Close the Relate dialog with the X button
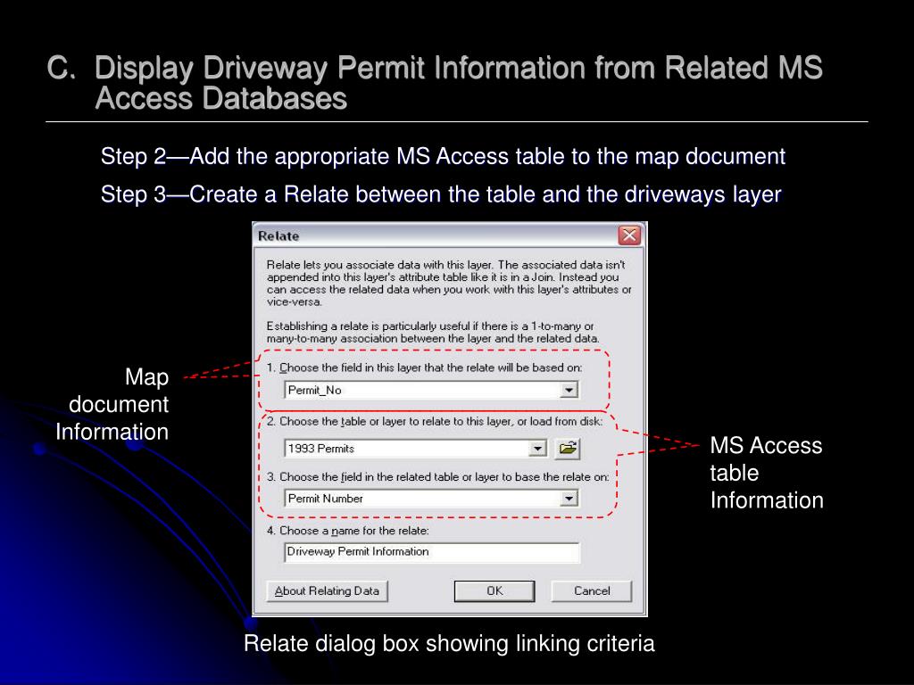The height and width of the screenshot is (685, 914). click(x=629, y=235)
